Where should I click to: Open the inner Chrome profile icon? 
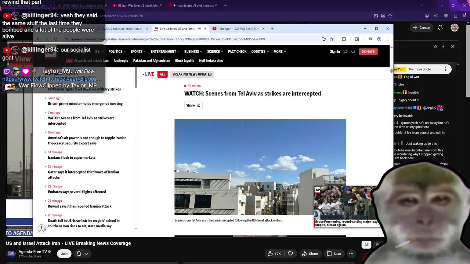click(x=379, y=39)
